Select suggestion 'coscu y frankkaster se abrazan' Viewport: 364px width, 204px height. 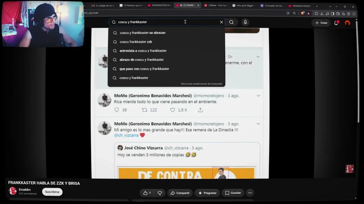coord(166,33)
